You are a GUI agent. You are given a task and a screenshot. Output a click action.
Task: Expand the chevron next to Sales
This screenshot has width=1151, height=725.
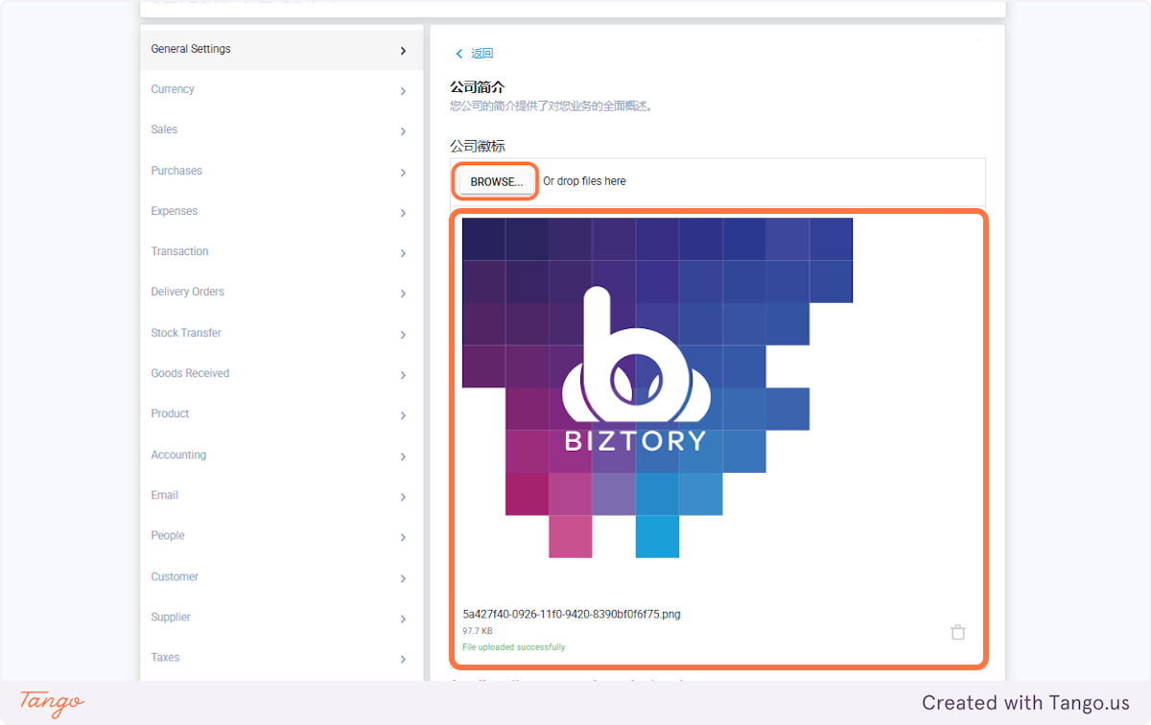click(x=403, y=131)
